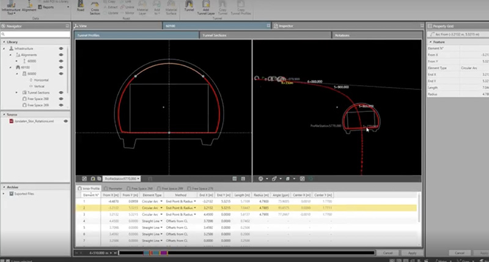Open Element Type dropdown in row 2

point(163,208)
